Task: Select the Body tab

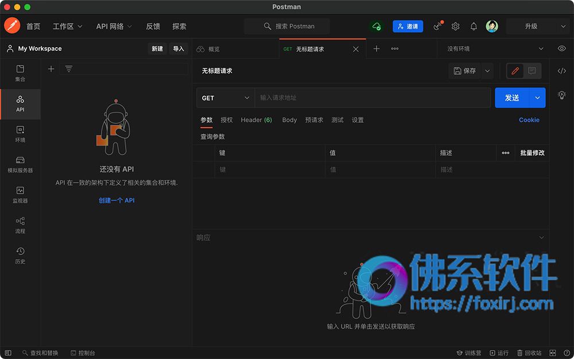Action: pos(289,120)
